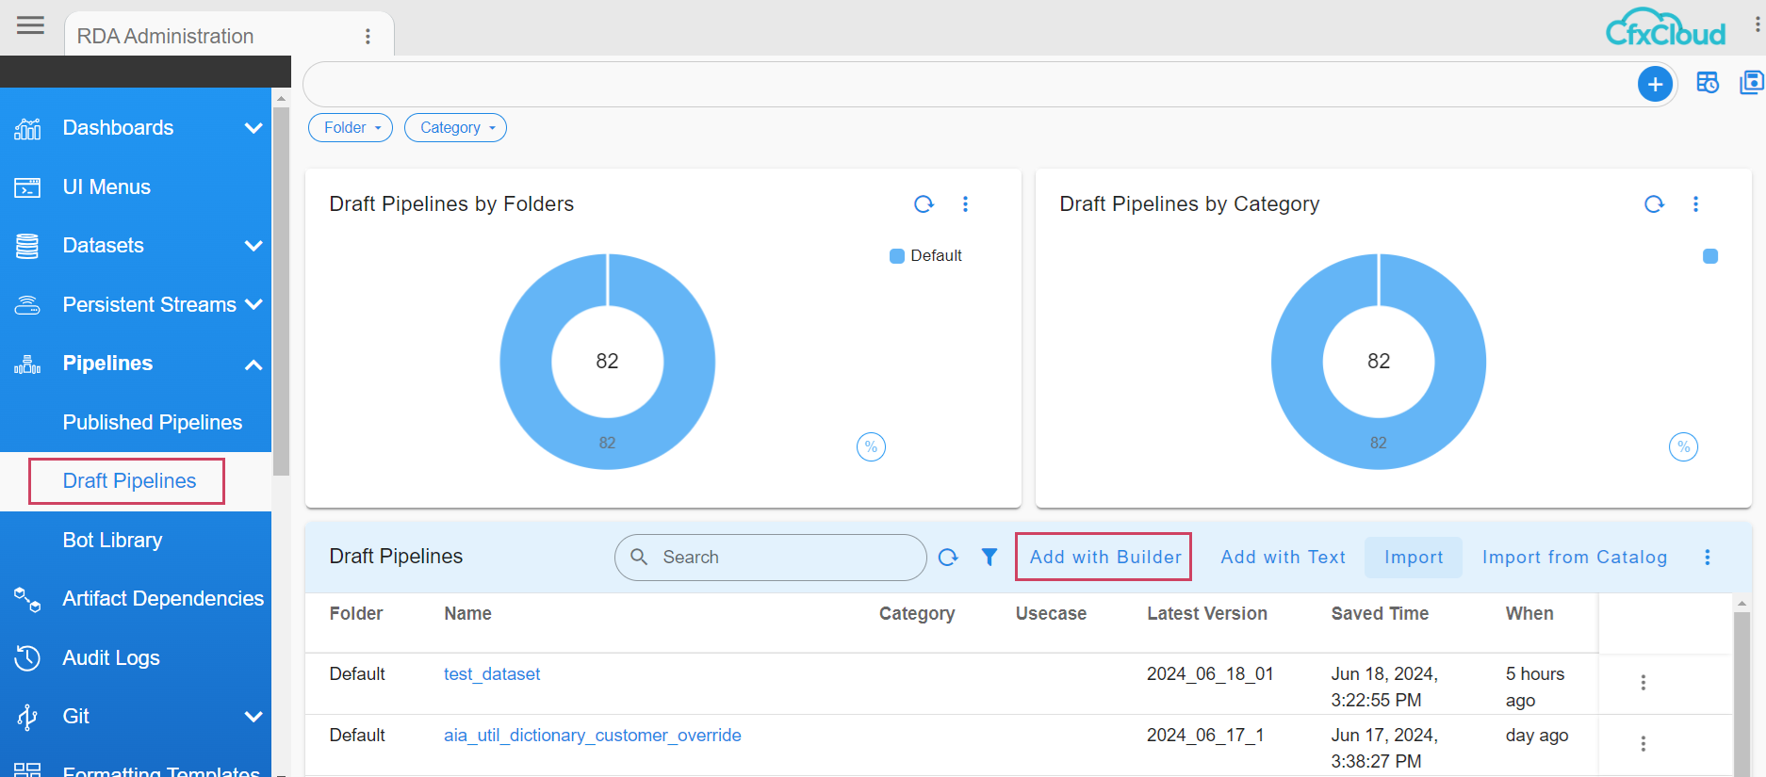
Task: Open options menu for Folders chart
Action: click(x=965, y=204)
